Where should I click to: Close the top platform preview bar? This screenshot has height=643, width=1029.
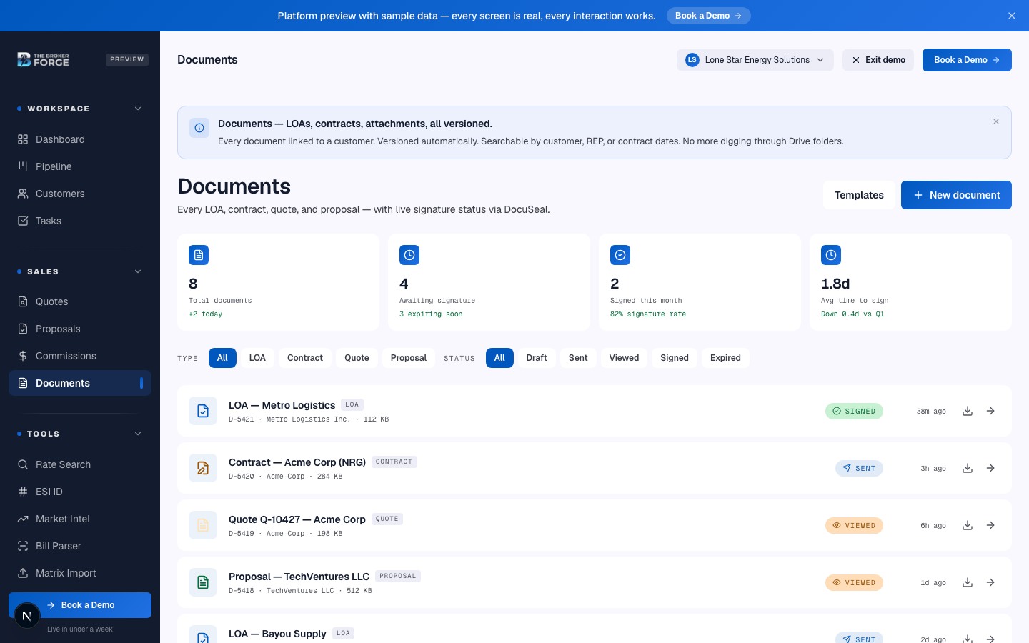[x=1012, y=16]
